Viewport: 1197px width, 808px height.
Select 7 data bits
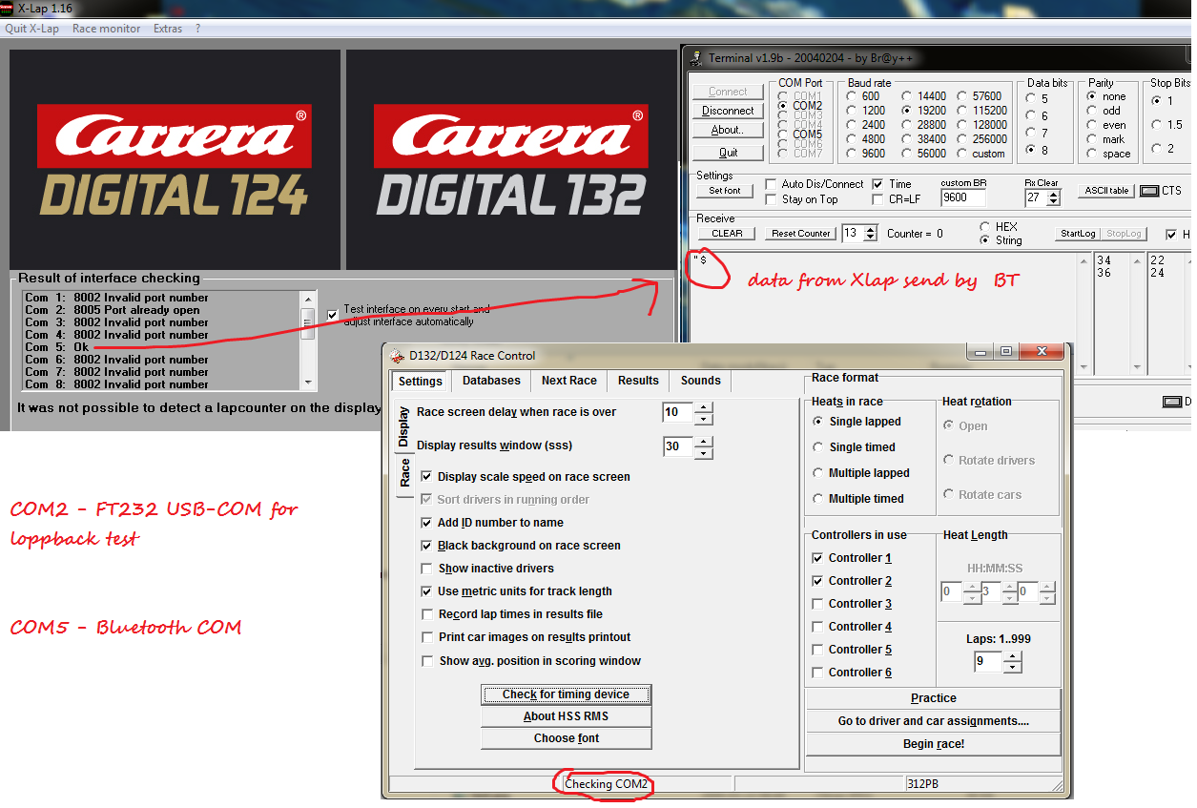[x=1031, y=134]
